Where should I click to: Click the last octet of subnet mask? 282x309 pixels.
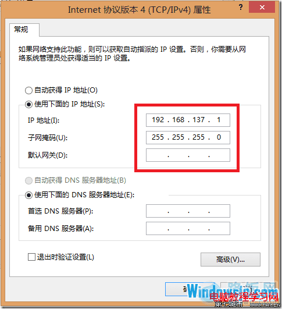219,137
